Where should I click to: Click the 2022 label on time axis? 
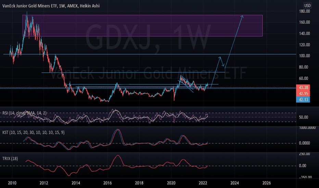203,183
